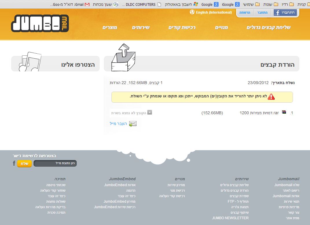Click the JumboMail logo
This screenshot has width=310, height=225.
point(40,23)
